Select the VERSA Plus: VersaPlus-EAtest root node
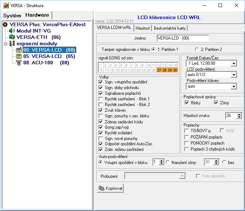Screen dimensions: 245x211 coord(48,24)
